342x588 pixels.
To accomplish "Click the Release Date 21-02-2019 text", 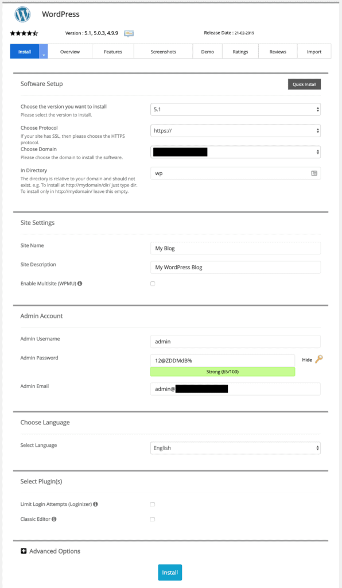I will pyautogui.click(x=229, y=33).
